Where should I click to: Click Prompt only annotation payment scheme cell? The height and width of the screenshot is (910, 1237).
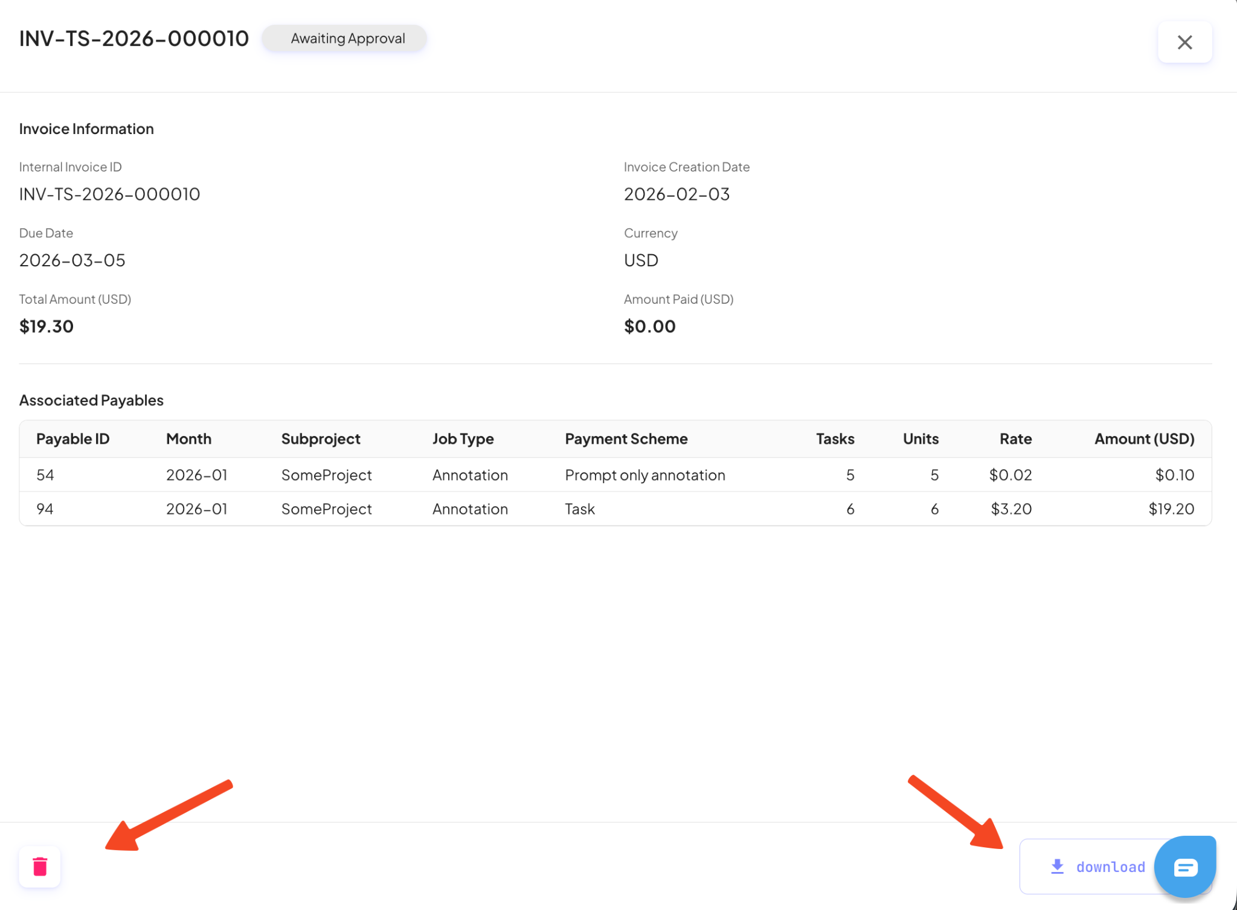pyautogui.click(x=645, y=475)
